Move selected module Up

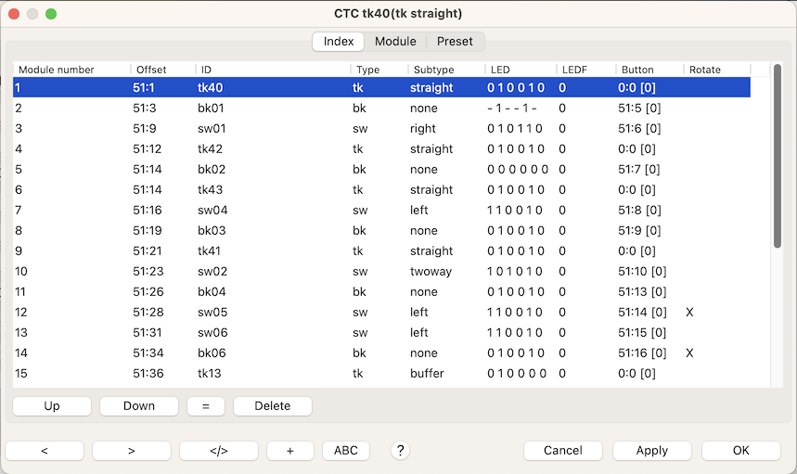(52, 406)
